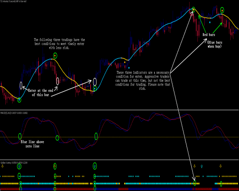Select the 'Red bars' annotation label

coord(209,35)
